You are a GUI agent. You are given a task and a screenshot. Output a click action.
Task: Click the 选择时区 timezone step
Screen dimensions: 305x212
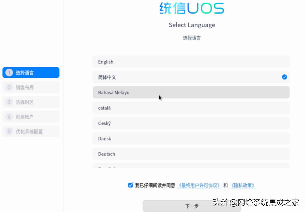31,102
